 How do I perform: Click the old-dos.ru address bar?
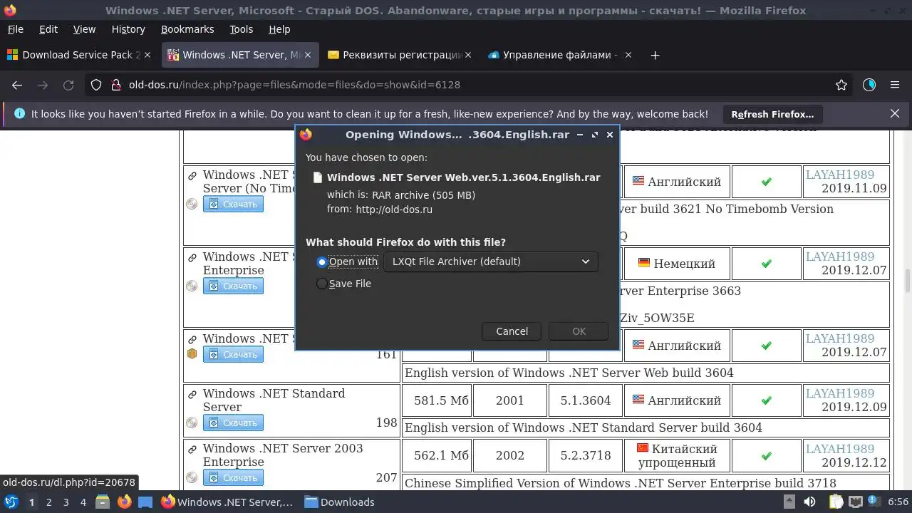pyautogui.click(x=470, y=85)
